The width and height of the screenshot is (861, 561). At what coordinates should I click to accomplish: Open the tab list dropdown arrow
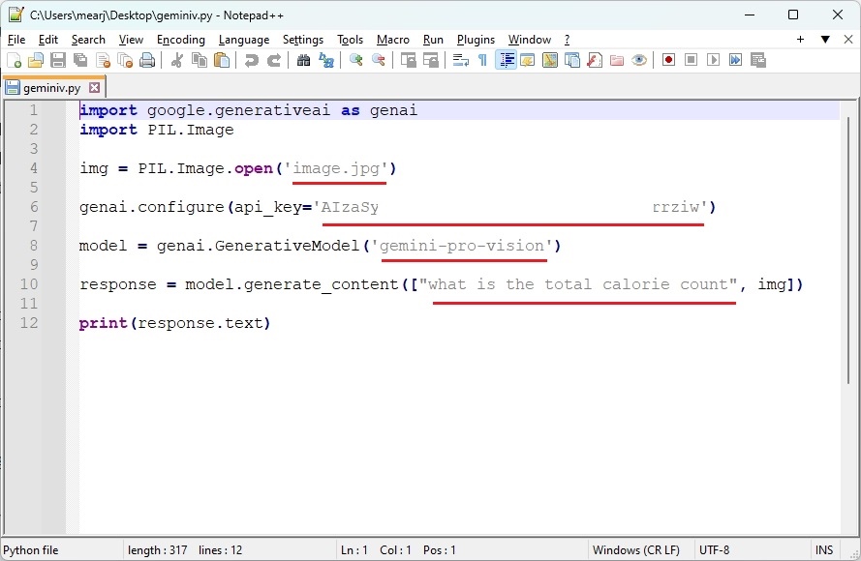click(x=825, y=40)
